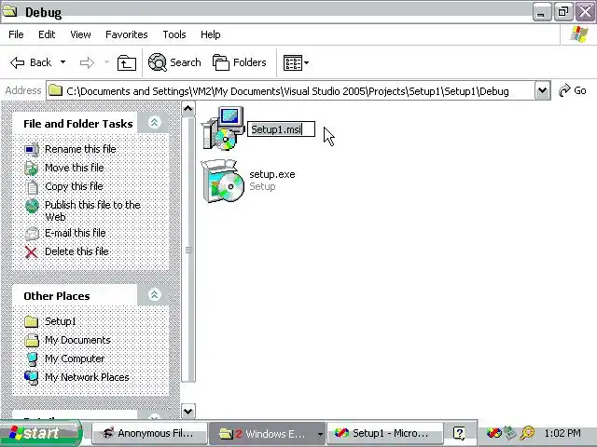Open My Documents in Other Places
This screenshot has height=447, width=597.
tap(77, 340)
